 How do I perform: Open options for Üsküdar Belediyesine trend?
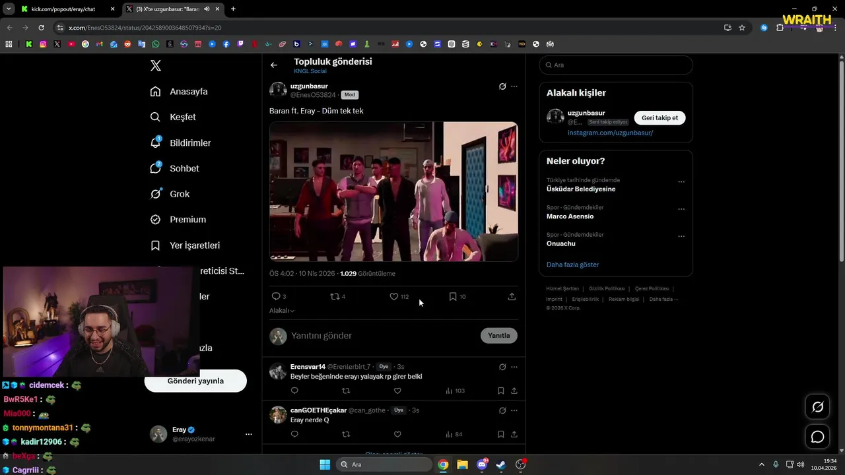[681, 182]
